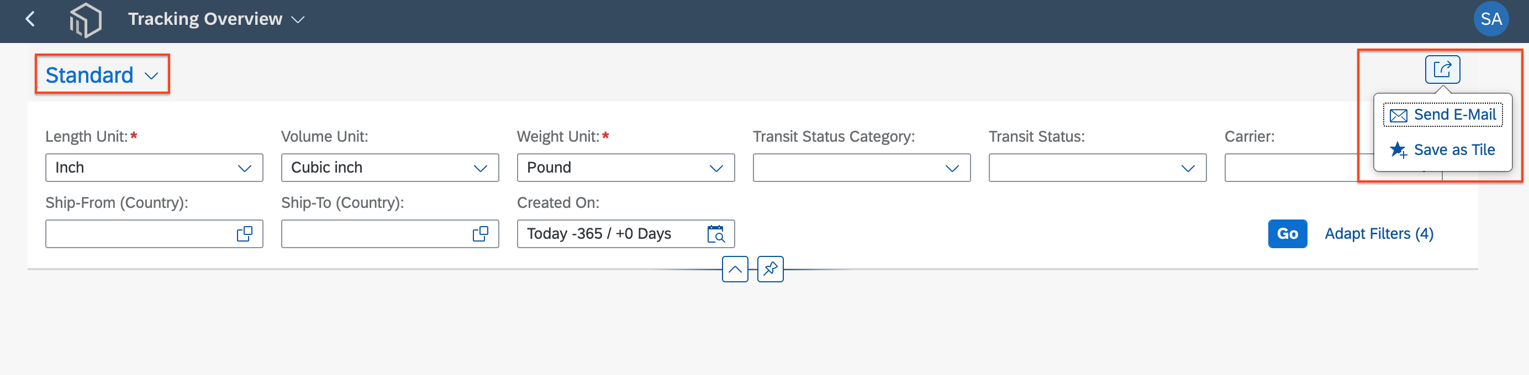The width and height of the screenshot is (1529, 375).
Task: Open Adapt Filters (4) link
Action: coord(1378,234)
